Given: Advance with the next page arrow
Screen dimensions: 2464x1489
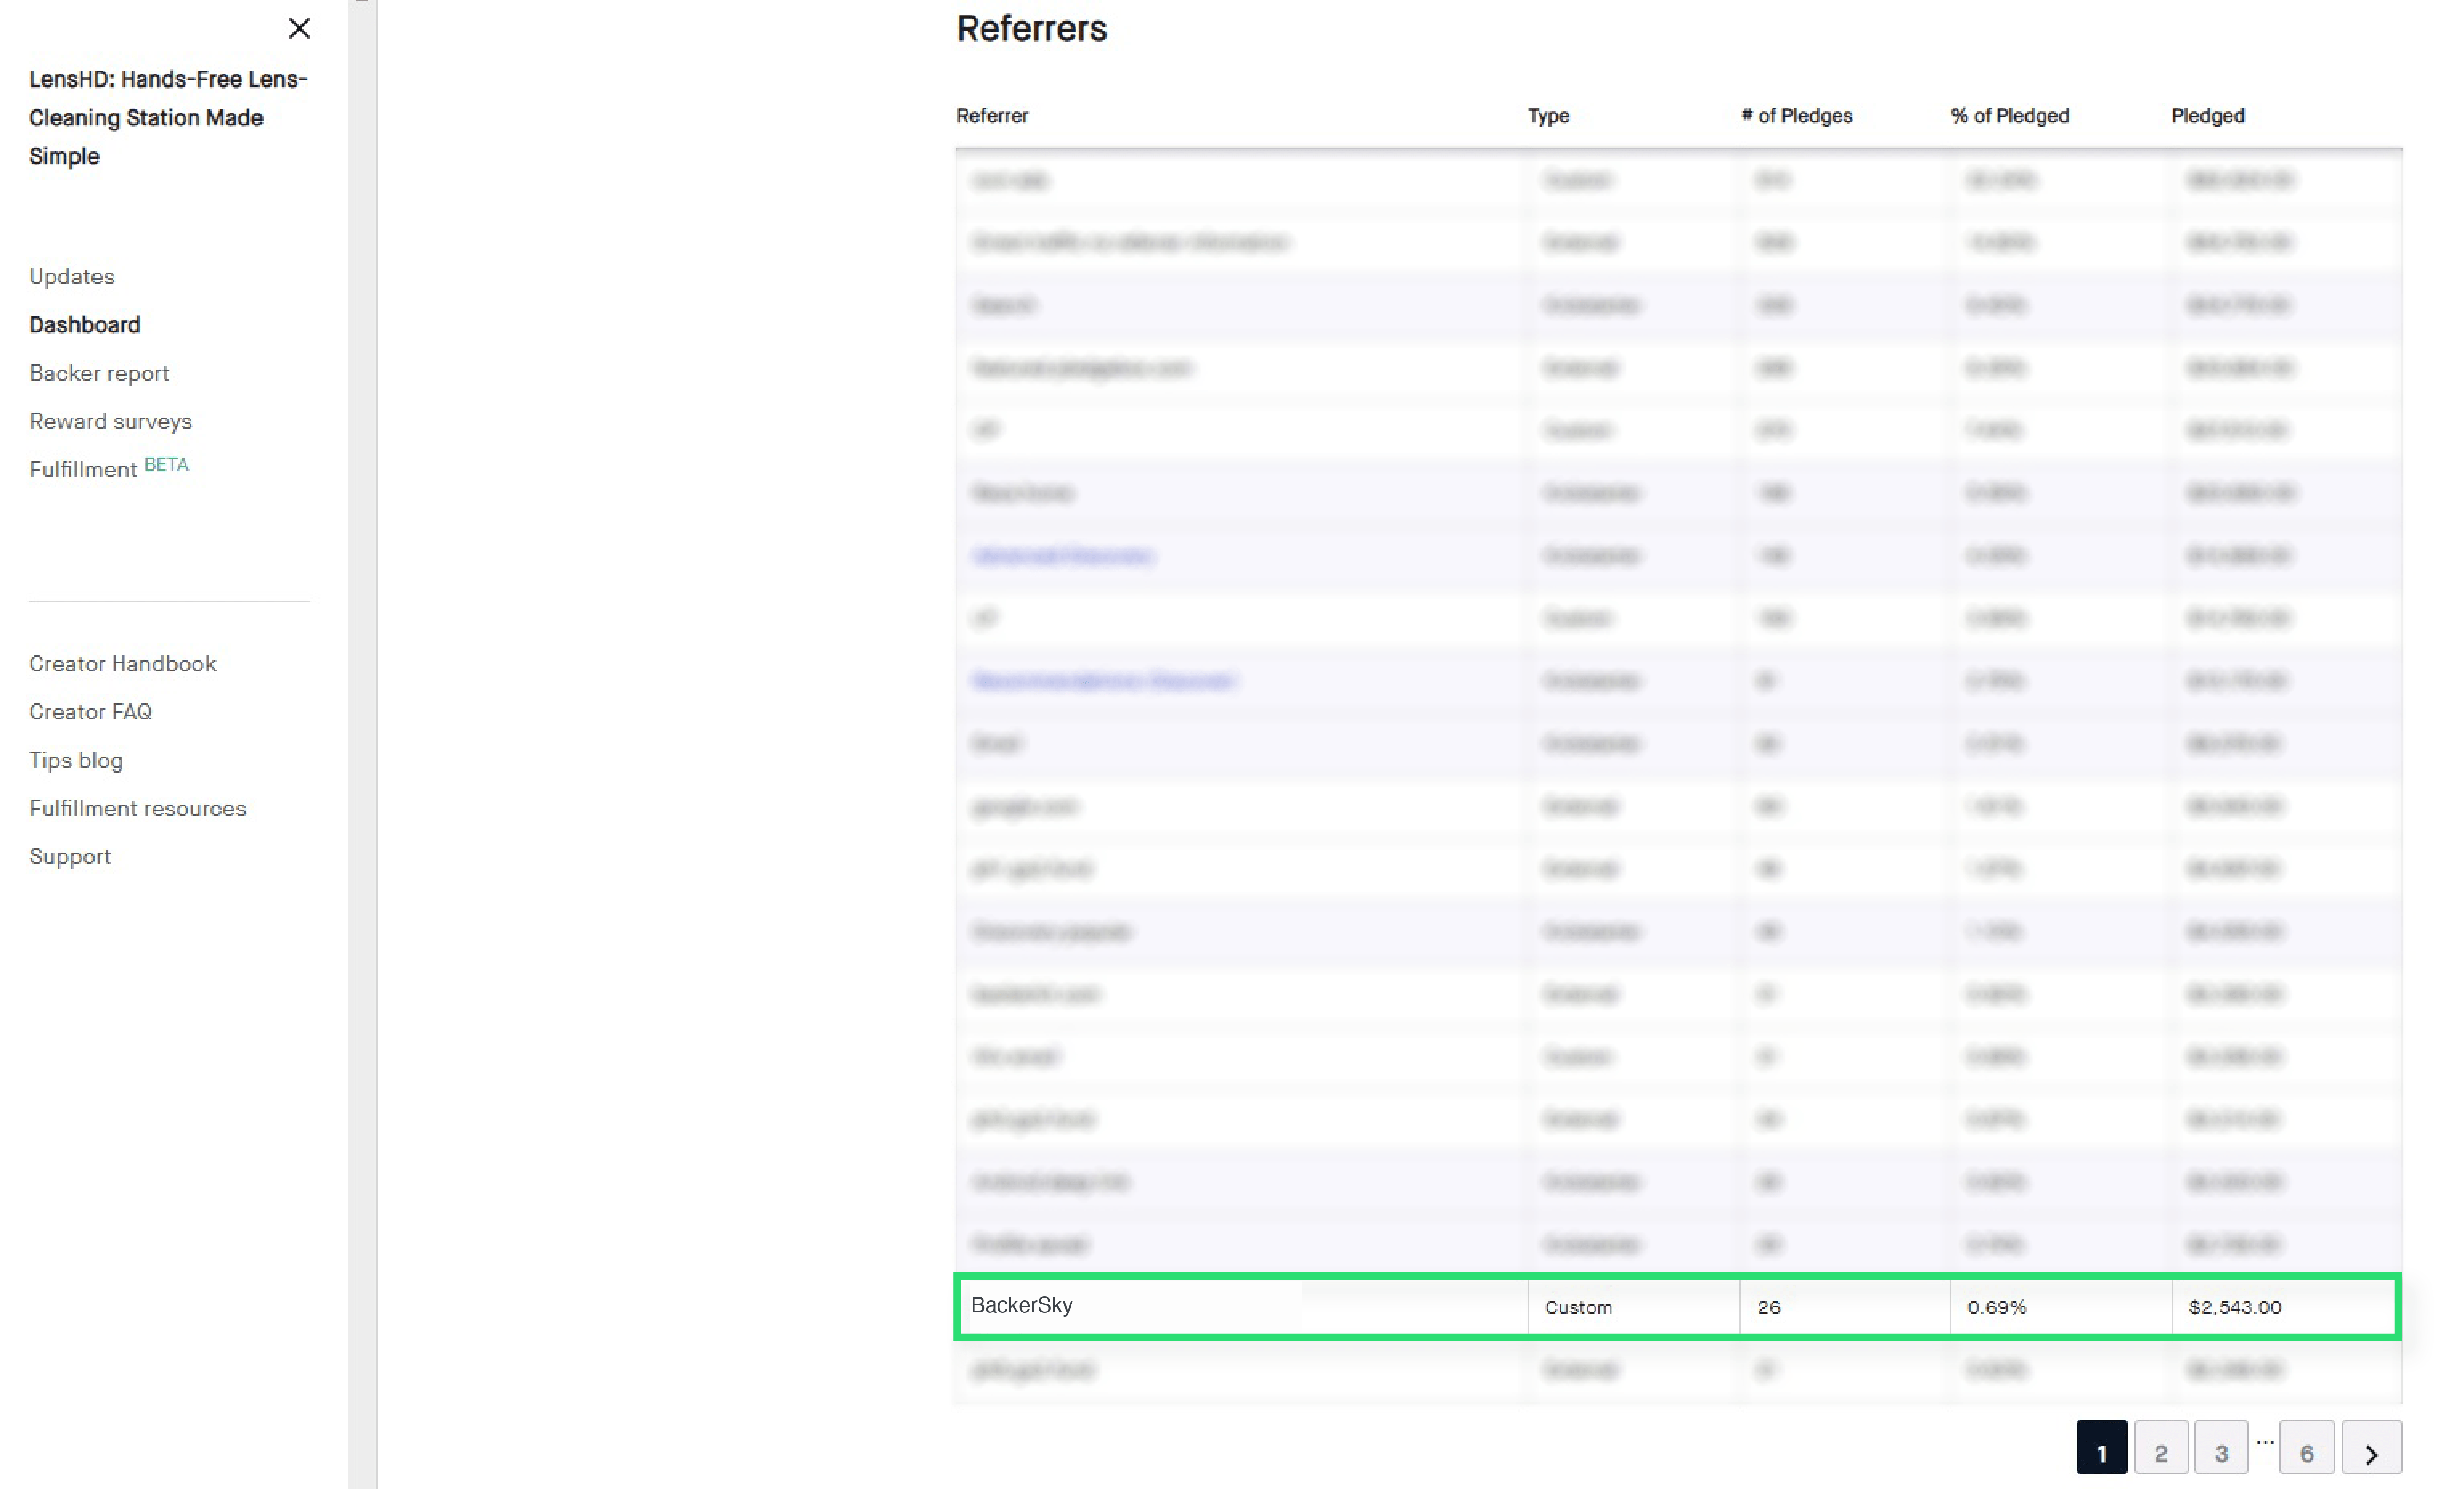Looking at the screenshot, I should tap(2372, 1448).
